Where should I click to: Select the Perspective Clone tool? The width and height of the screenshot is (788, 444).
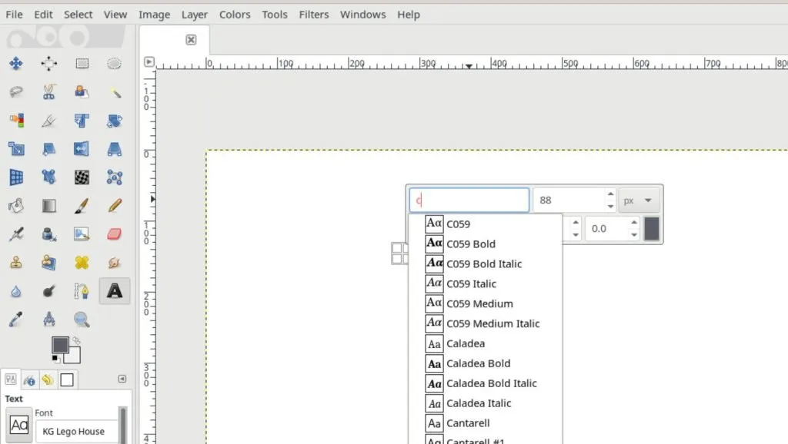pyautogui.click(x=48, y=263)
